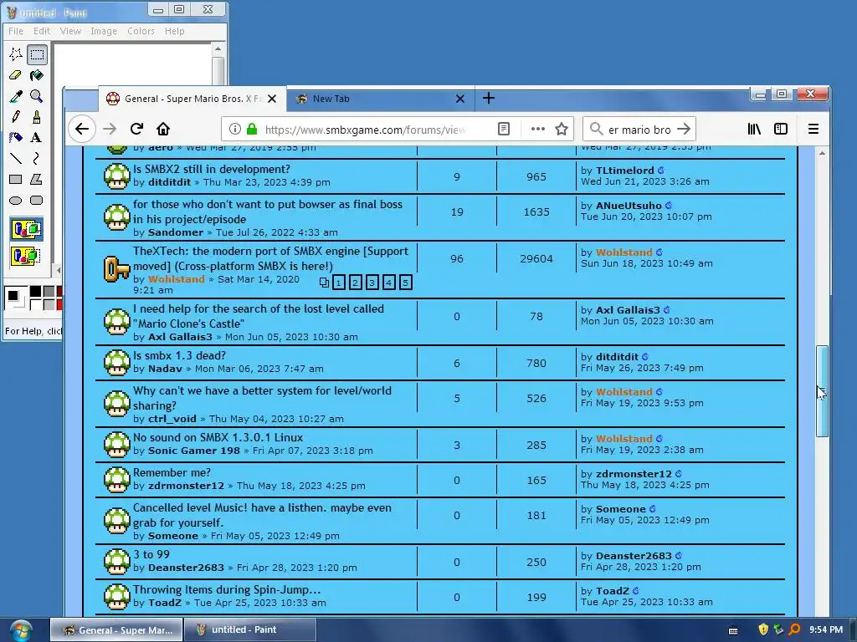Toggle reader view in address bar
This screenshot has height=642, width=857.
pyautogui.click(x=504, y=129)
